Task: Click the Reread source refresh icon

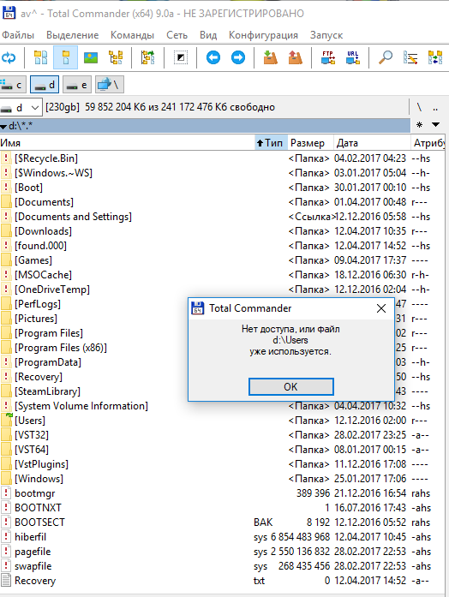Action: [x=9, y=58]
